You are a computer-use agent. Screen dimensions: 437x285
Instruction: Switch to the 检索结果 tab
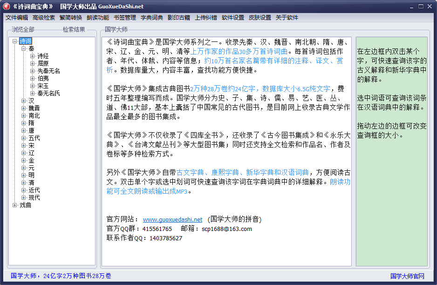pyautogui.click(x=74, y=29)
